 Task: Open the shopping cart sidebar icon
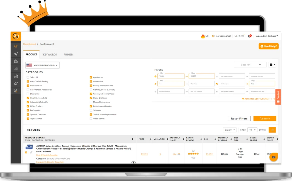pyautogui.click(x=16, y=54)
